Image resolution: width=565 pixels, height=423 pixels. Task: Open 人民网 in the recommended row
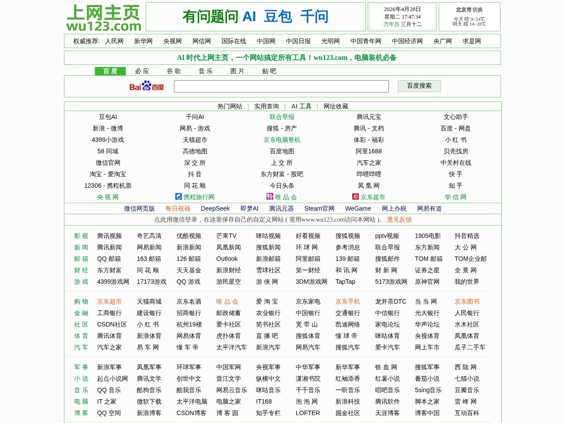coord(114,41)
